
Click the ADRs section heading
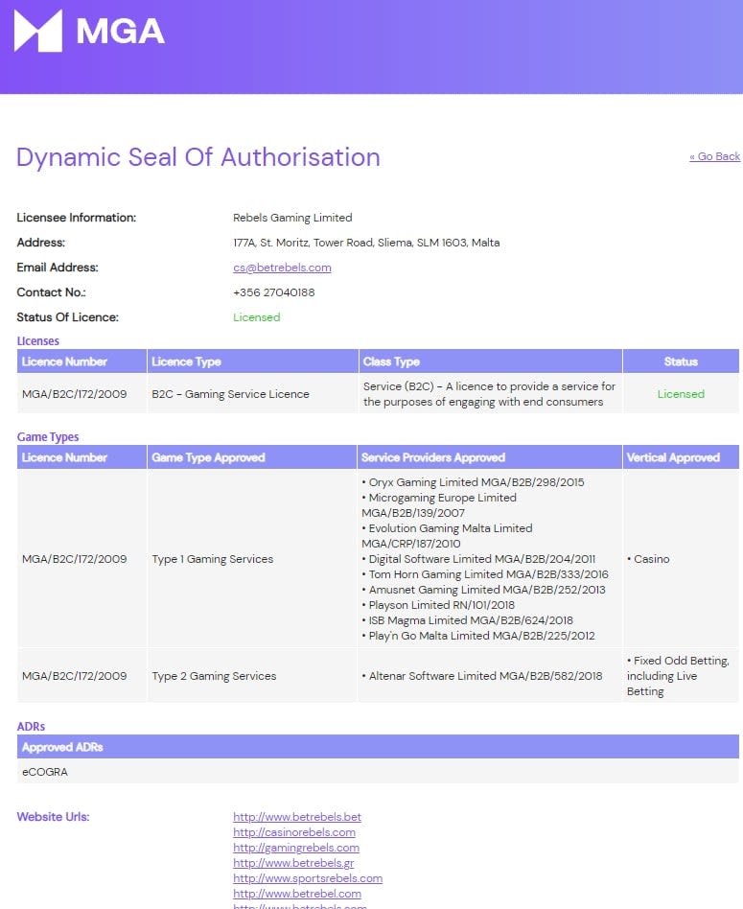[31, 727]
